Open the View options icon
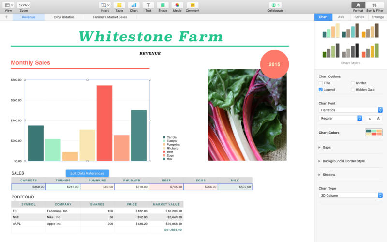The image size is (387, 242). coord(9,5)
